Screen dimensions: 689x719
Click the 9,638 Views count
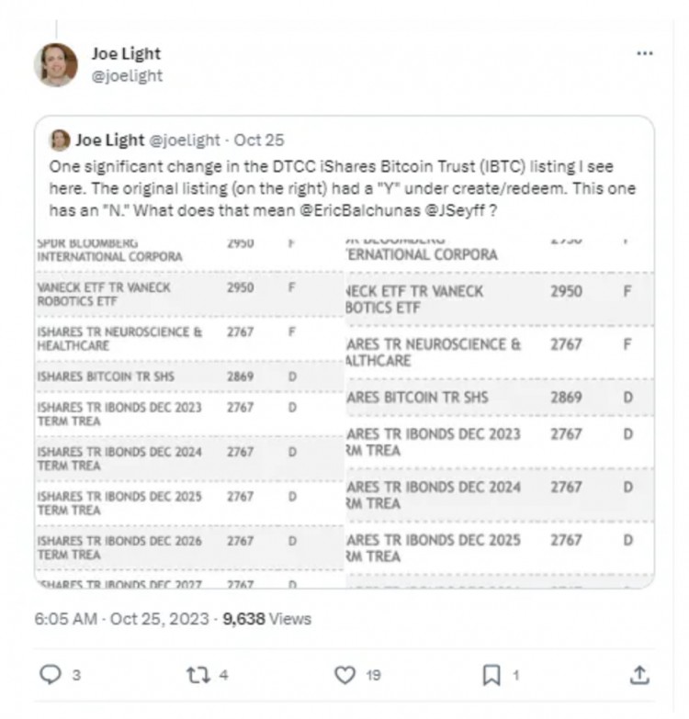tap(267, 619)
